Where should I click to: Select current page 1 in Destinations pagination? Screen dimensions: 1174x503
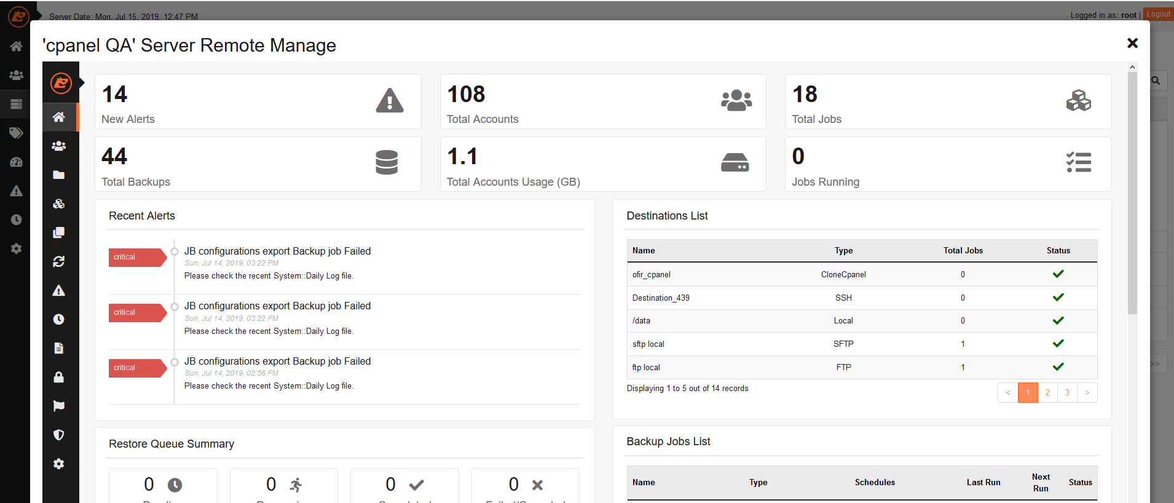1028,392
